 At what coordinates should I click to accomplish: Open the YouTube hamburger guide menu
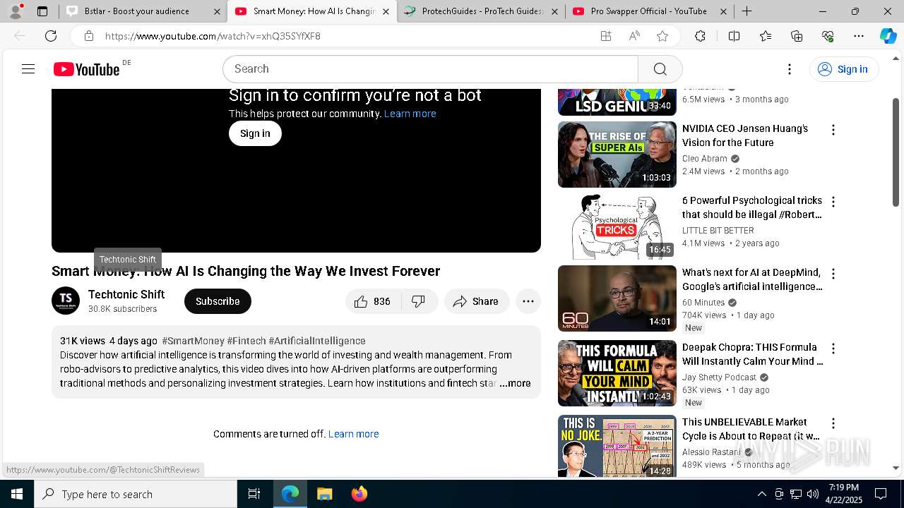coord(28,69)
